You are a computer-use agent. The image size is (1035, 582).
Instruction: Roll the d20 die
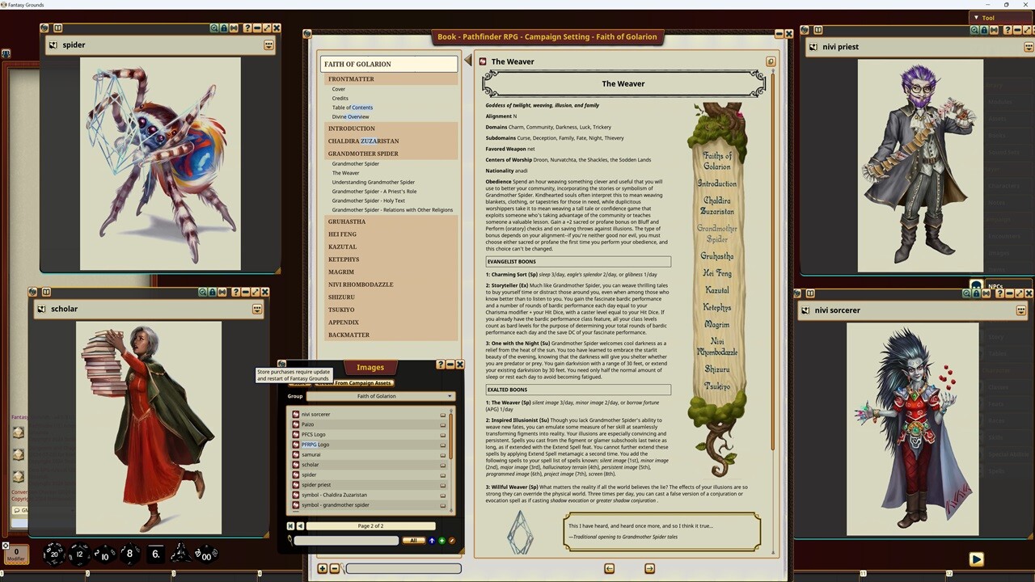[x=53, y=553]
